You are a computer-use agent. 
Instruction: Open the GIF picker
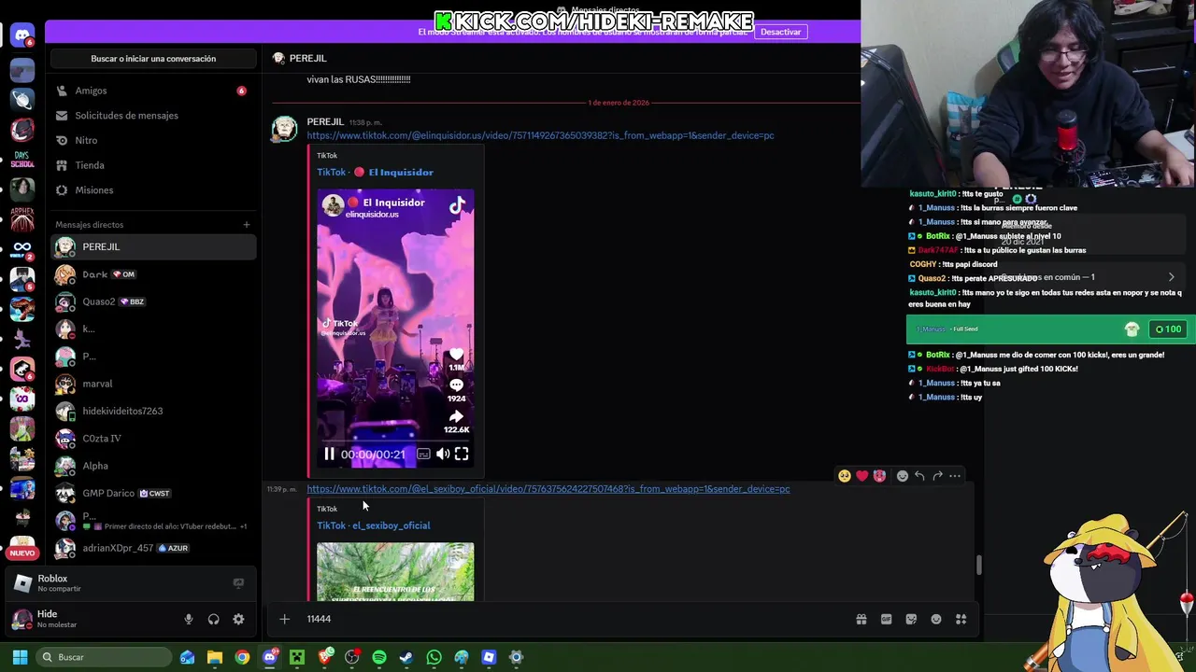[x=887, y=619]
